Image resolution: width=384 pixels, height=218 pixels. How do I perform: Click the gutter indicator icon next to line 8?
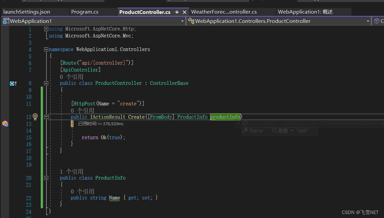[12, 83]
